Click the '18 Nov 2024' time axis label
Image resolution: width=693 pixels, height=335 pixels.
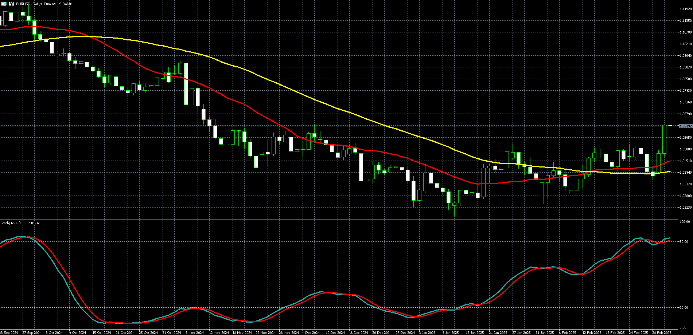242,333
